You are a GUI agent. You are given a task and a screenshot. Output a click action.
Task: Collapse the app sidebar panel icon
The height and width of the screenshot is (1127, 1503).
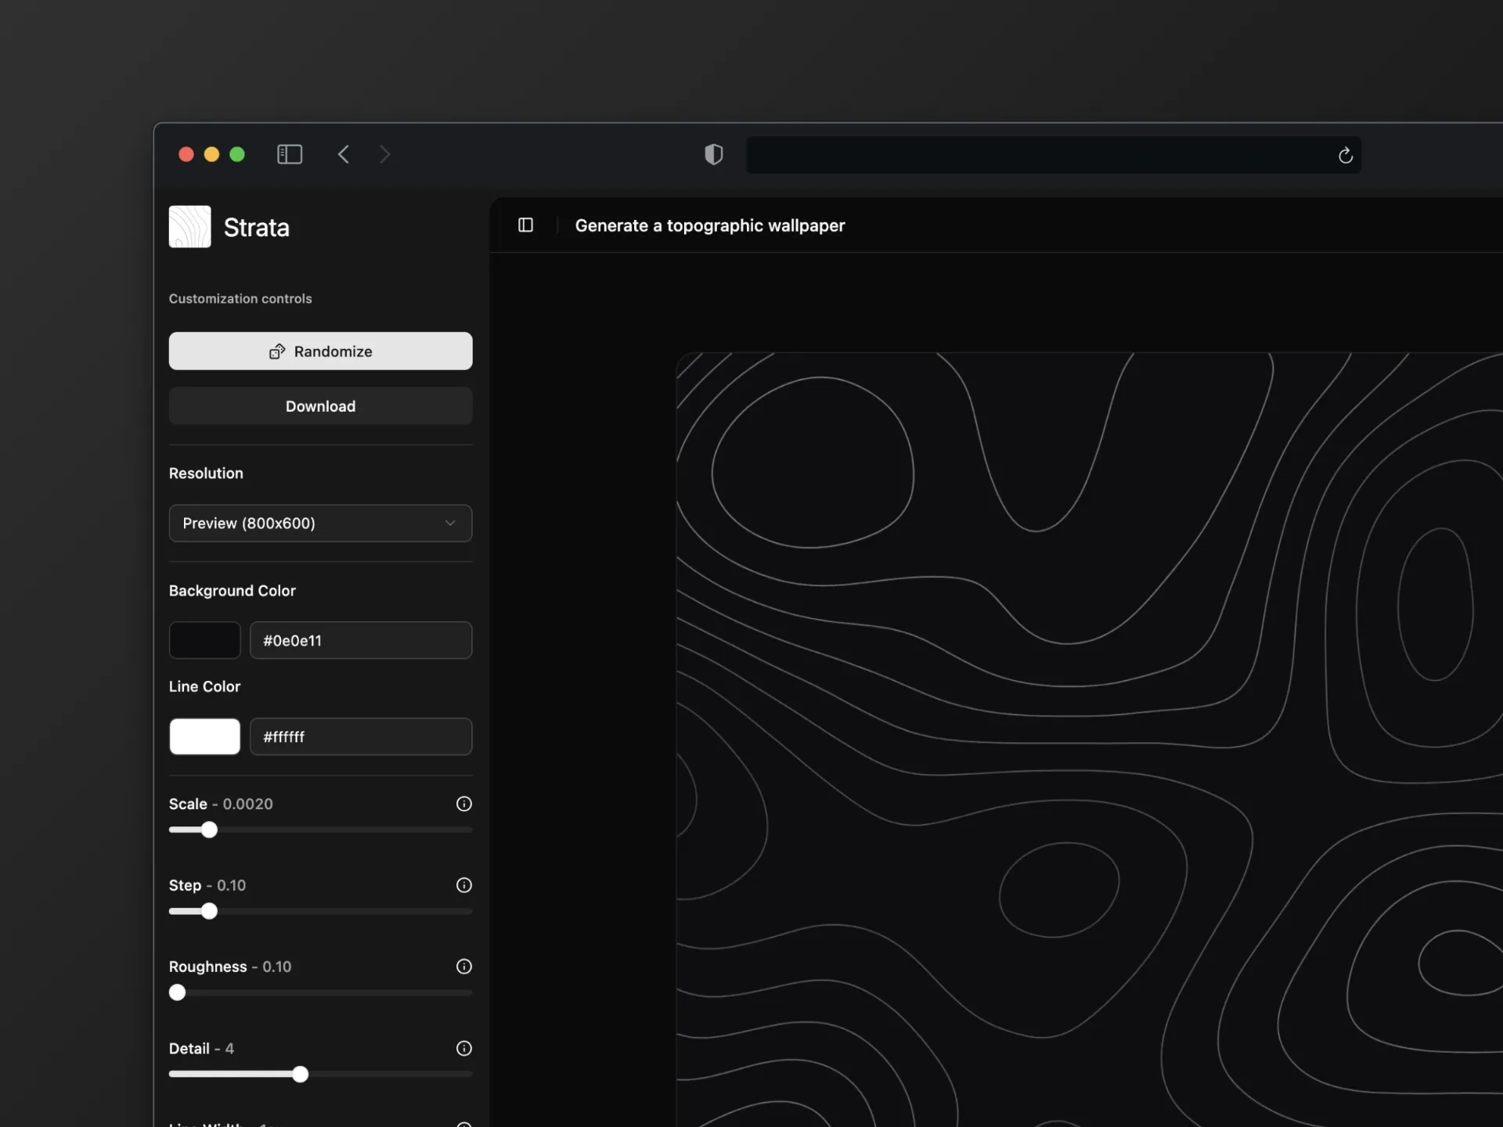click(526, 225)
